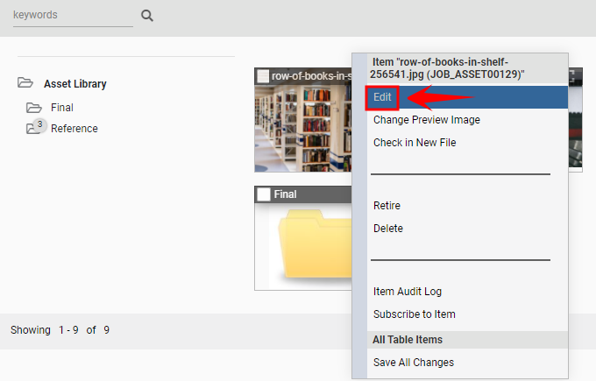Click the Asset Library label
Viewport: 596px width, 381px height.
[x=74, y=83]
